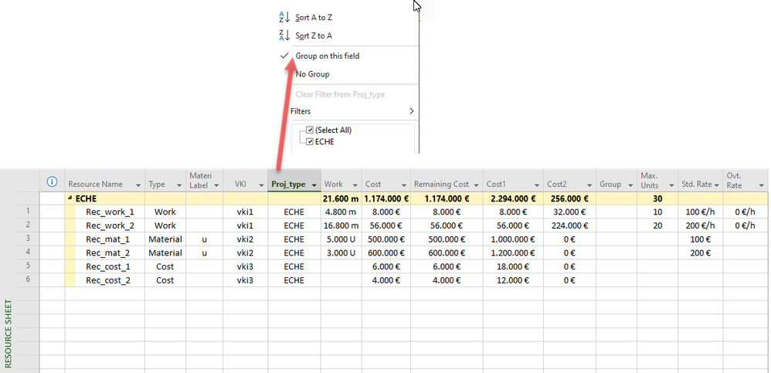
Task: Open Cost column filter dropdown
Action: [x=404, y=185]
